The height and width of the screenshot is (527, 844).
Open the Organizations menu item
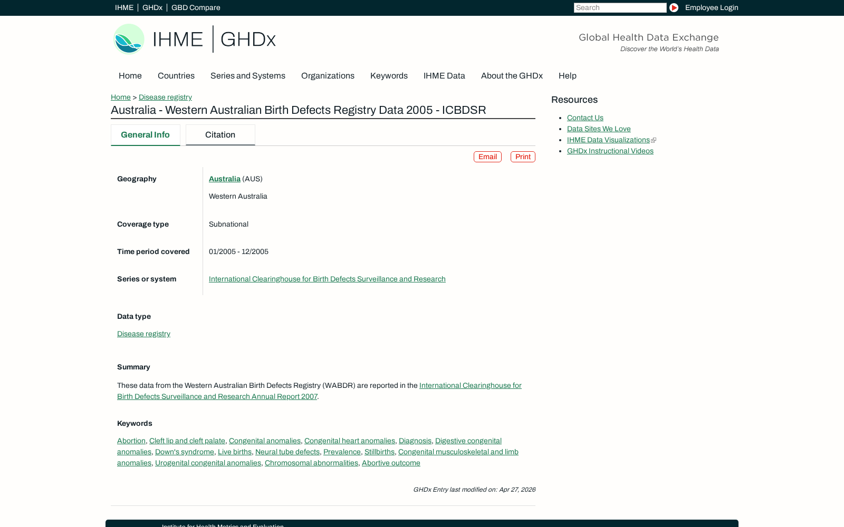coord(328,76)
